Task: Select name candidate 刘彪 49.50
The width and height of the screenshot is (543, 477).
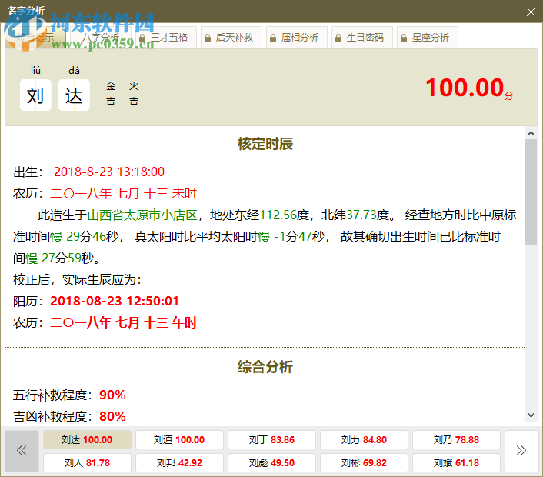Action: click(271, 463)
